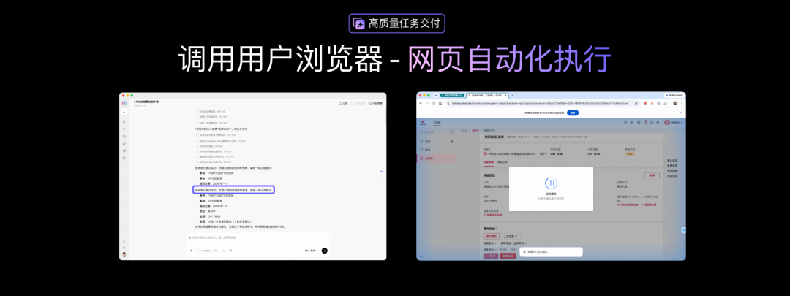Click the 账本费用 button

click(492, 236)
